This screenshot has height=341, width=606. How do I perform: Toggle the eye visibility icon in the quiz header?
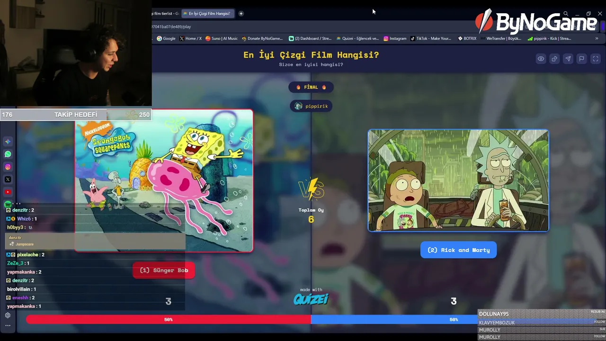pos(541,59)
